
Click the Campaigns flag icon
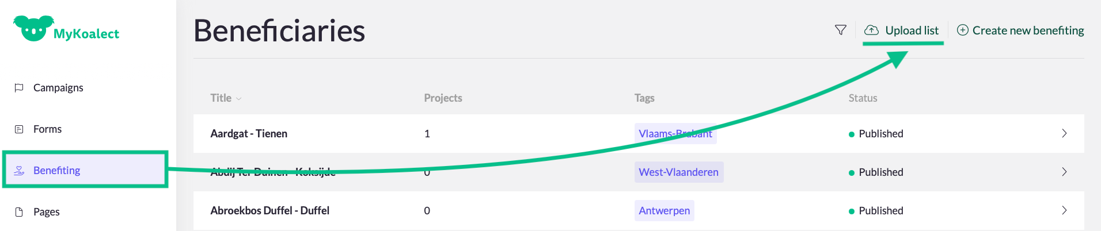pos(19,88)
